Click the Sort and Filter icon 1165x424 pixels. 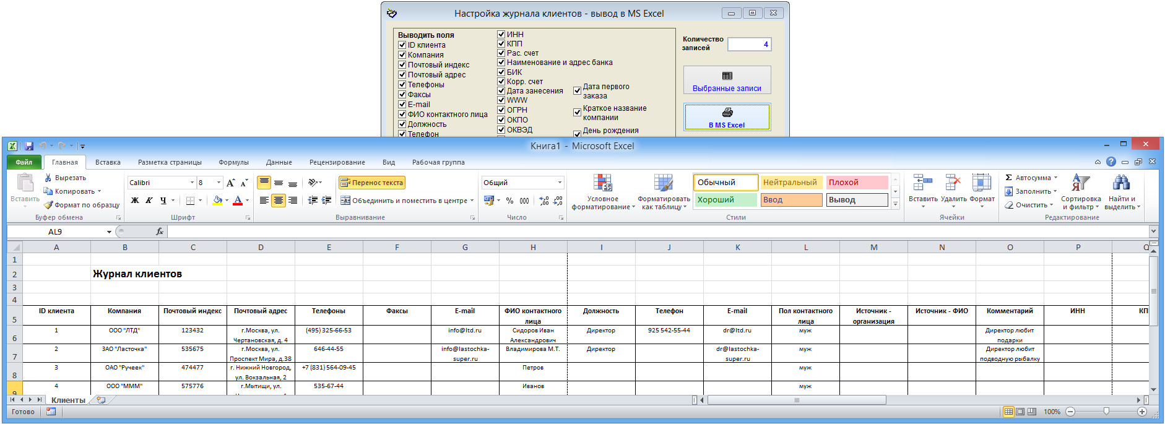click(x=1081, y=183)
